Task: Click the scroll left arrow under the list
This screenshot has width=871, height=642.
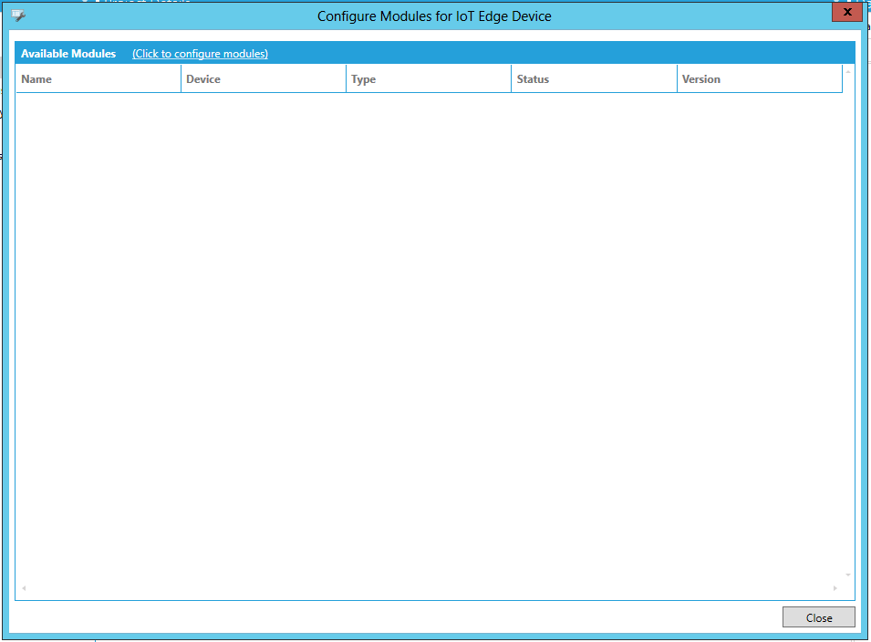Action: tap(24, 588)
